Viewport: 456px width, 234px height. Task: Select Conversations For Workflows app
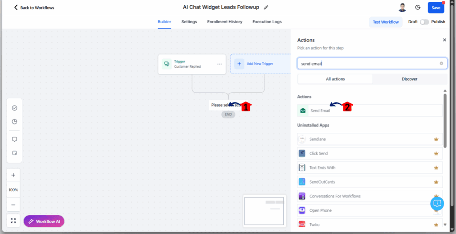click(370, 196)
